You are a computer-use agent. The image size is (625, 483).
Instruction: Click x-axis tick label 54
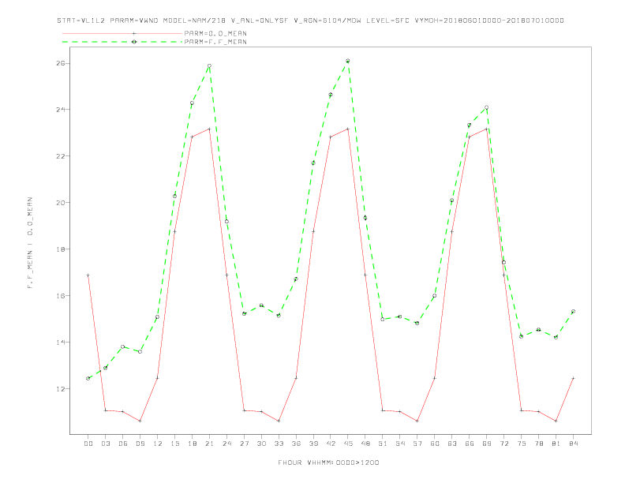[x=400, y=444]
